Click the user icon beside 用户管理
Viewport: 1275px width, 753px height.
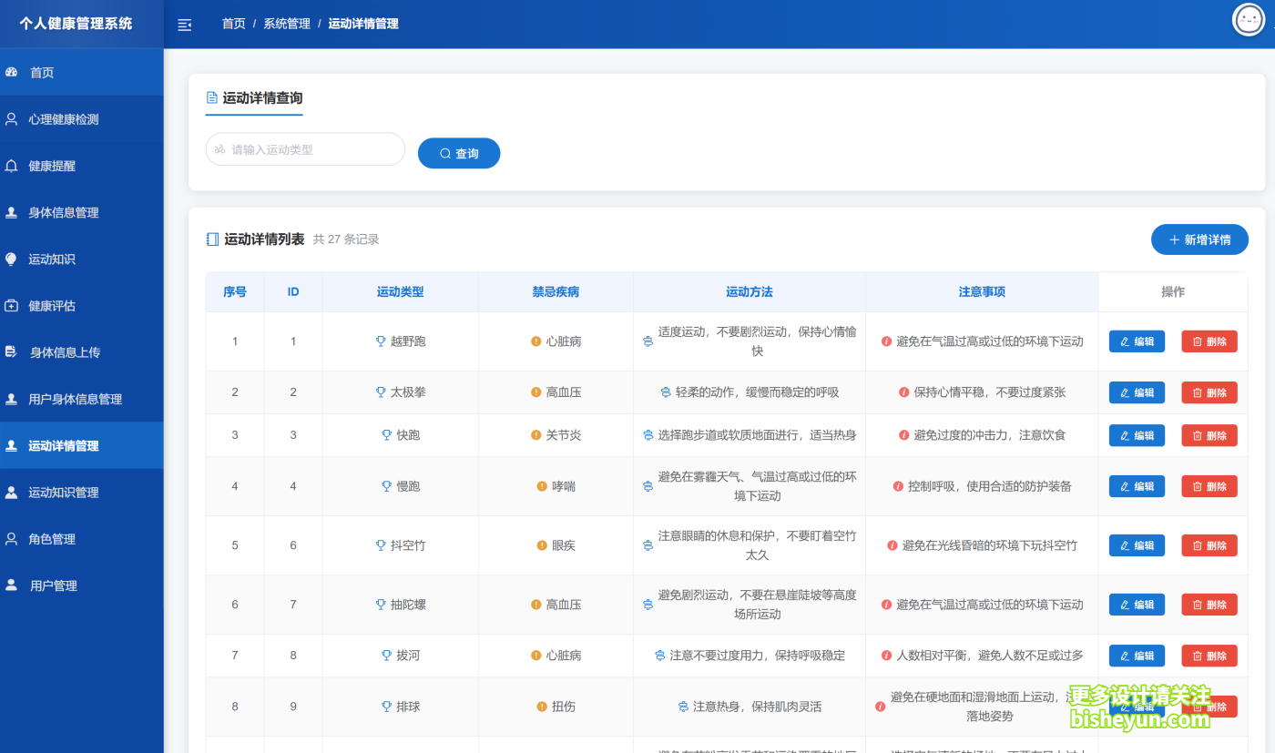[x=12, y=585]
